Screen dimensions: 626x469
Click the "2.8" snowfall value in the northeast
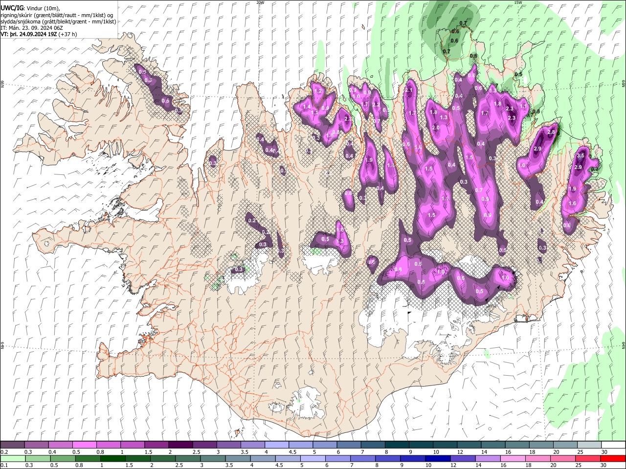pos(551,132)
